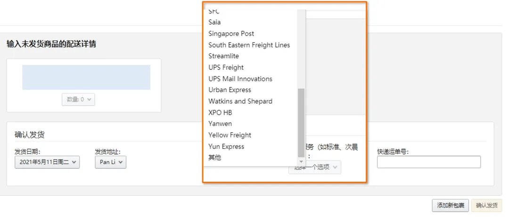Select Yun Express carrier
The height and width of the screenshot is (217, 509).
tap(226, 146)
